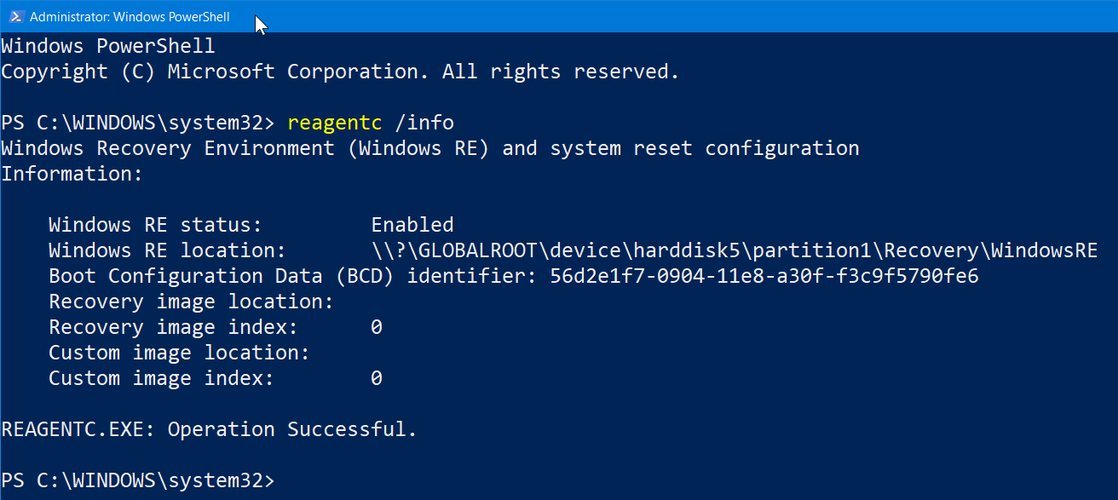
Task: Click the Windows RE location path
Action: coord(735,250)
